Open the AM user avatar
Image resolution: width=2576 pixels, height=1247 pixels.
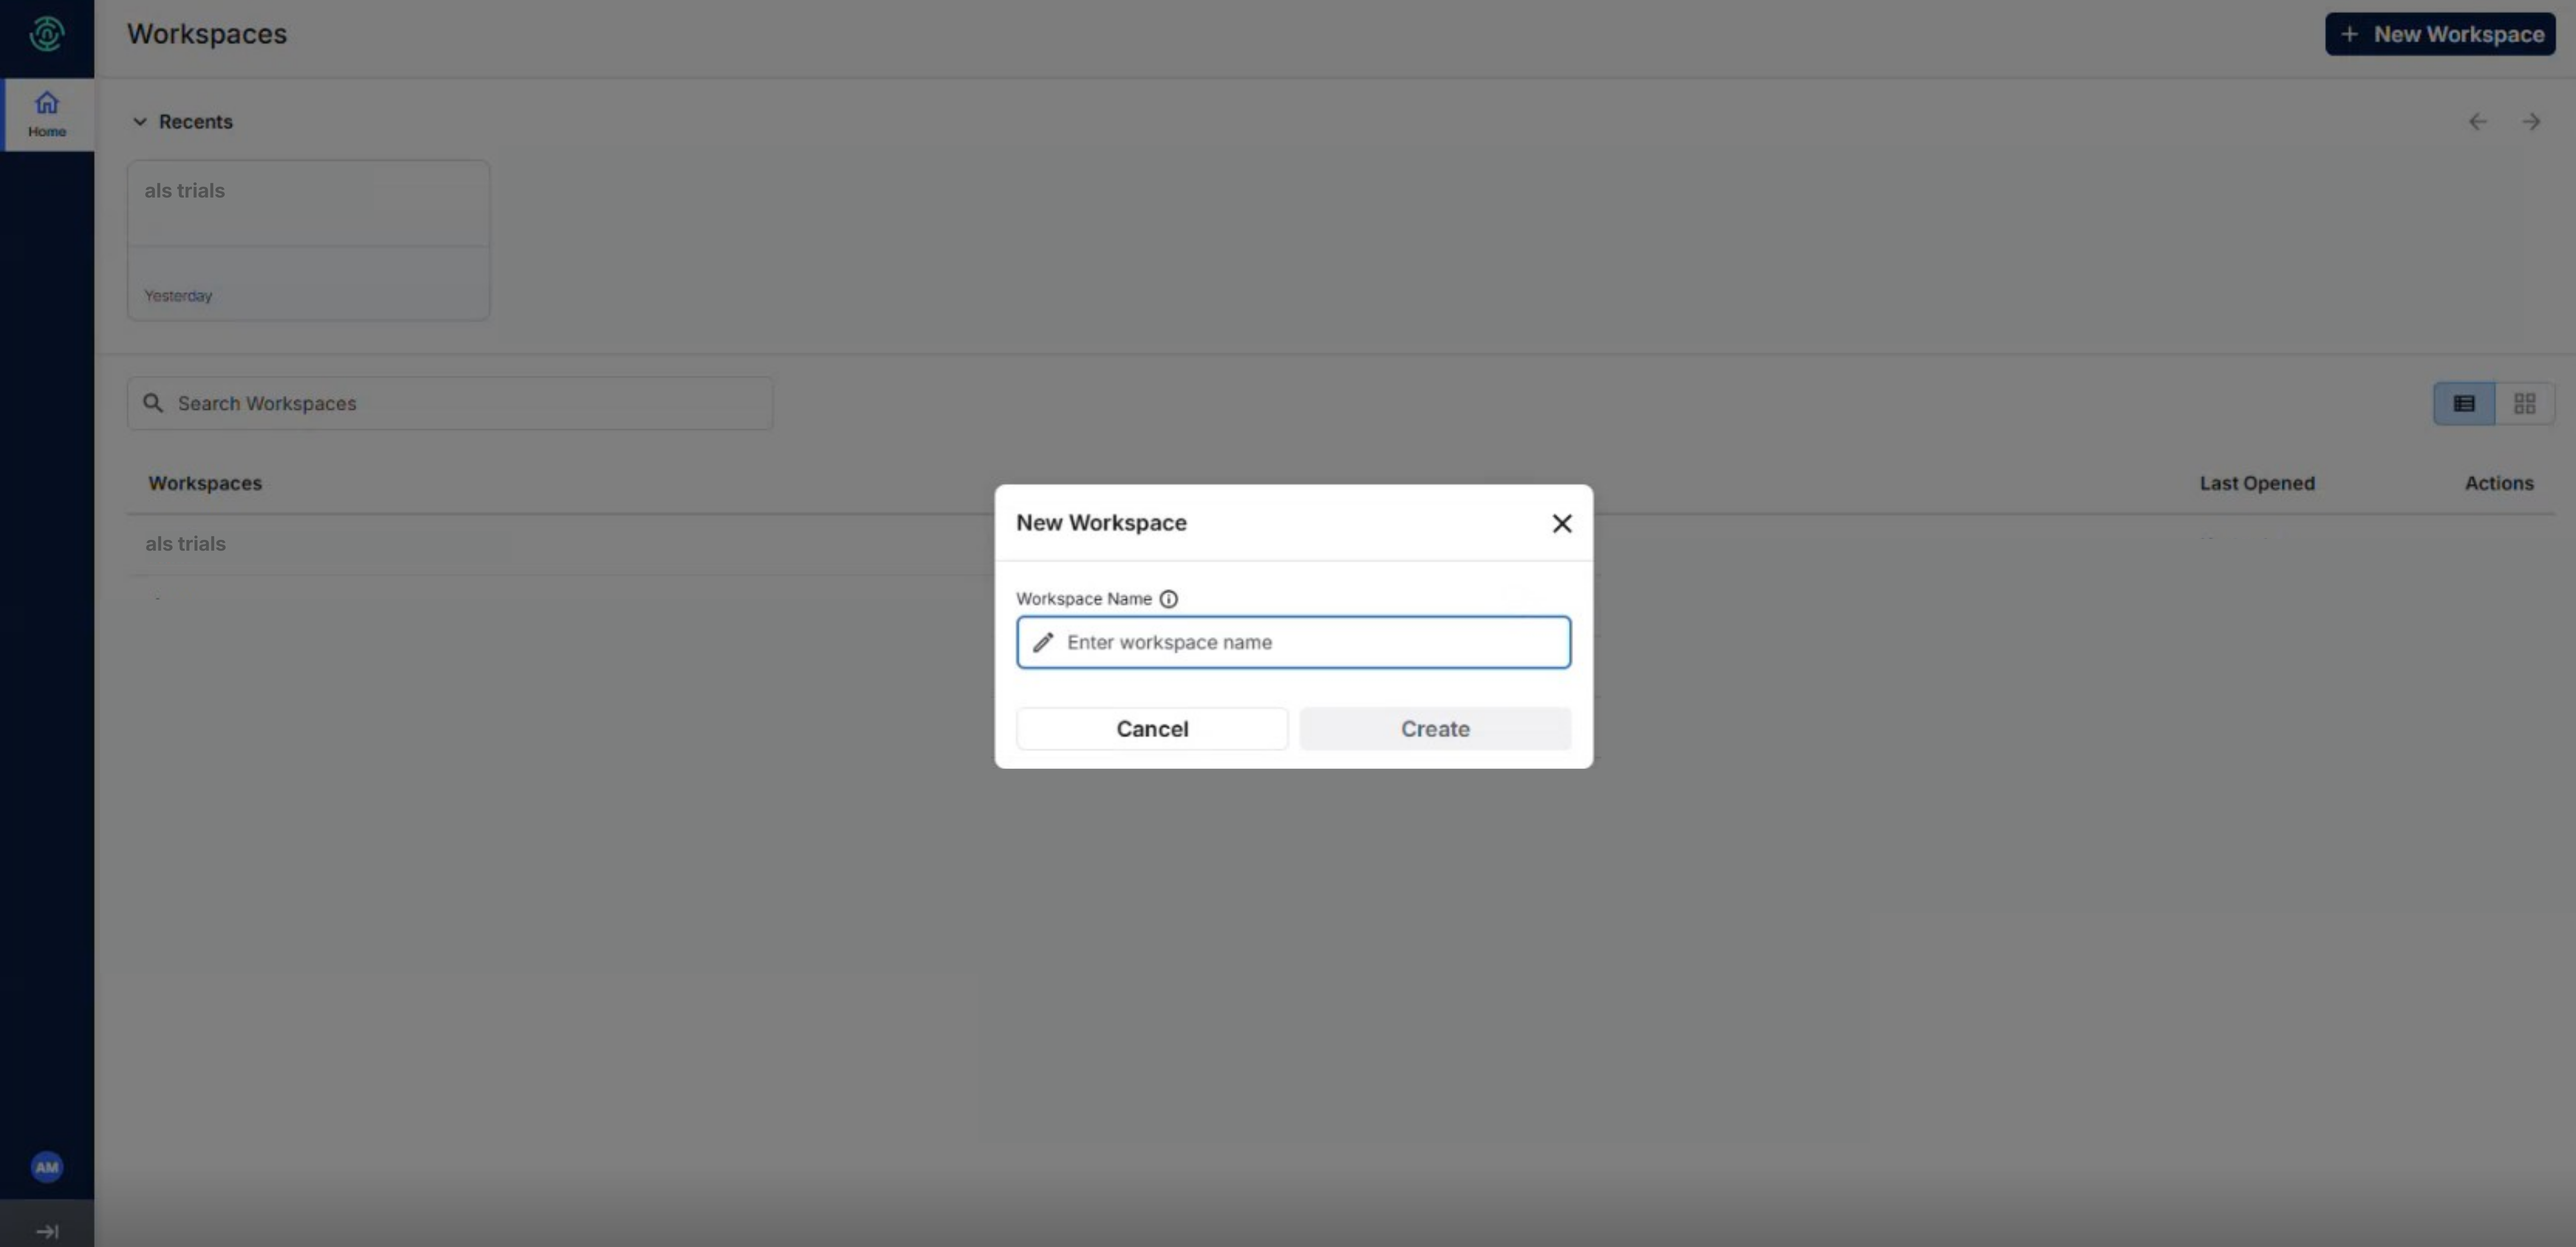[x=47, y=1167]
